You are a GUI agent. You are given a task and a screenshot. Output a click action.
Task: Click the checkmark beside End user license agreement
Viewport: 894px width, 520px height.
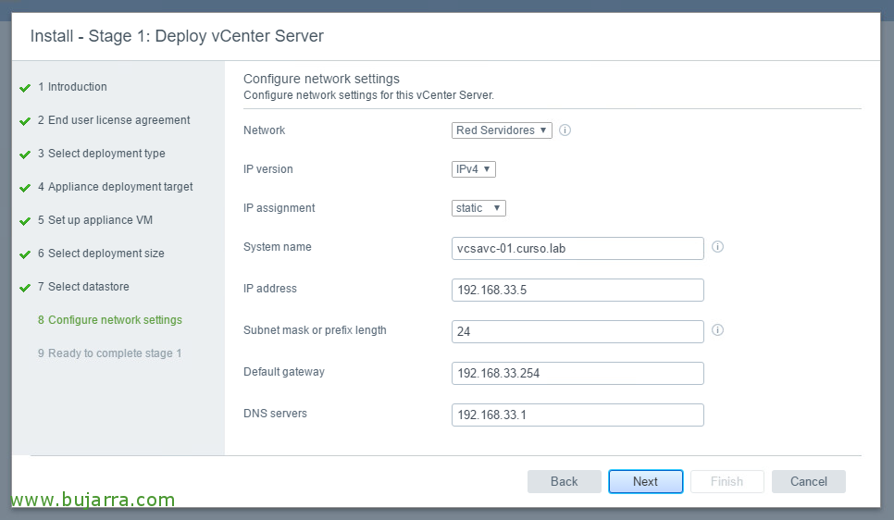[25, 121]
